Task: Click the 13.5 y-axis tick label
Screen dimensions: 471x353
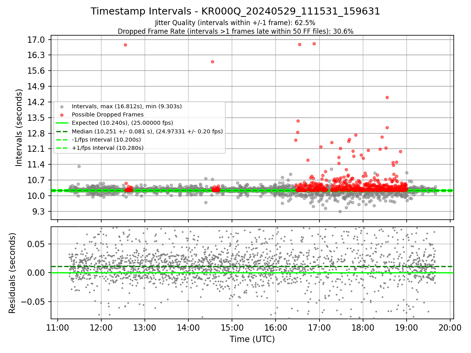Action: coord(37,118)
